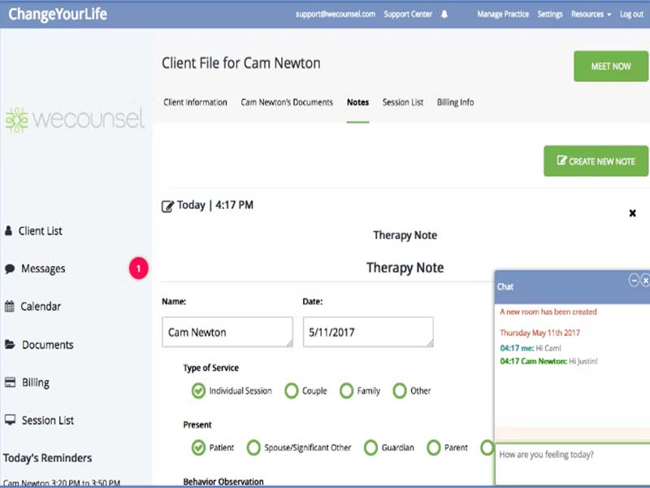Open the Documents folder section
Screen dimensions: 650x488
point(39,345)
